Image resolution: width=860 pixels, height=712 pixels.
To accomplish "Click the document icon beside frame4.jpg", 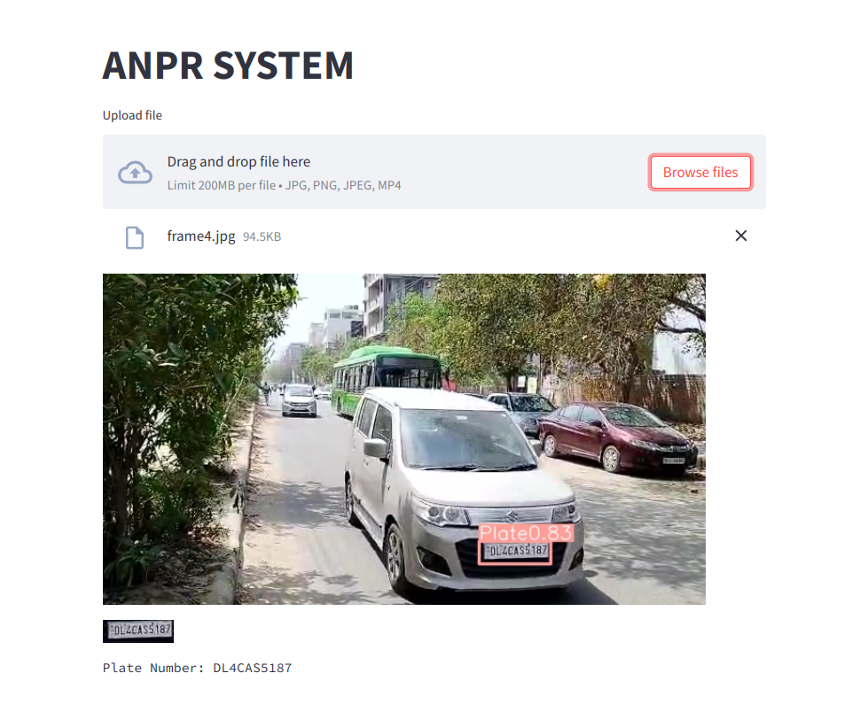I will tap(135, 237).
